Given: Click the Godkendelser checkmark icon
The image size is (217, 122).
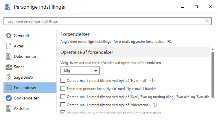Looking at the screenshot, I should 9,98.
